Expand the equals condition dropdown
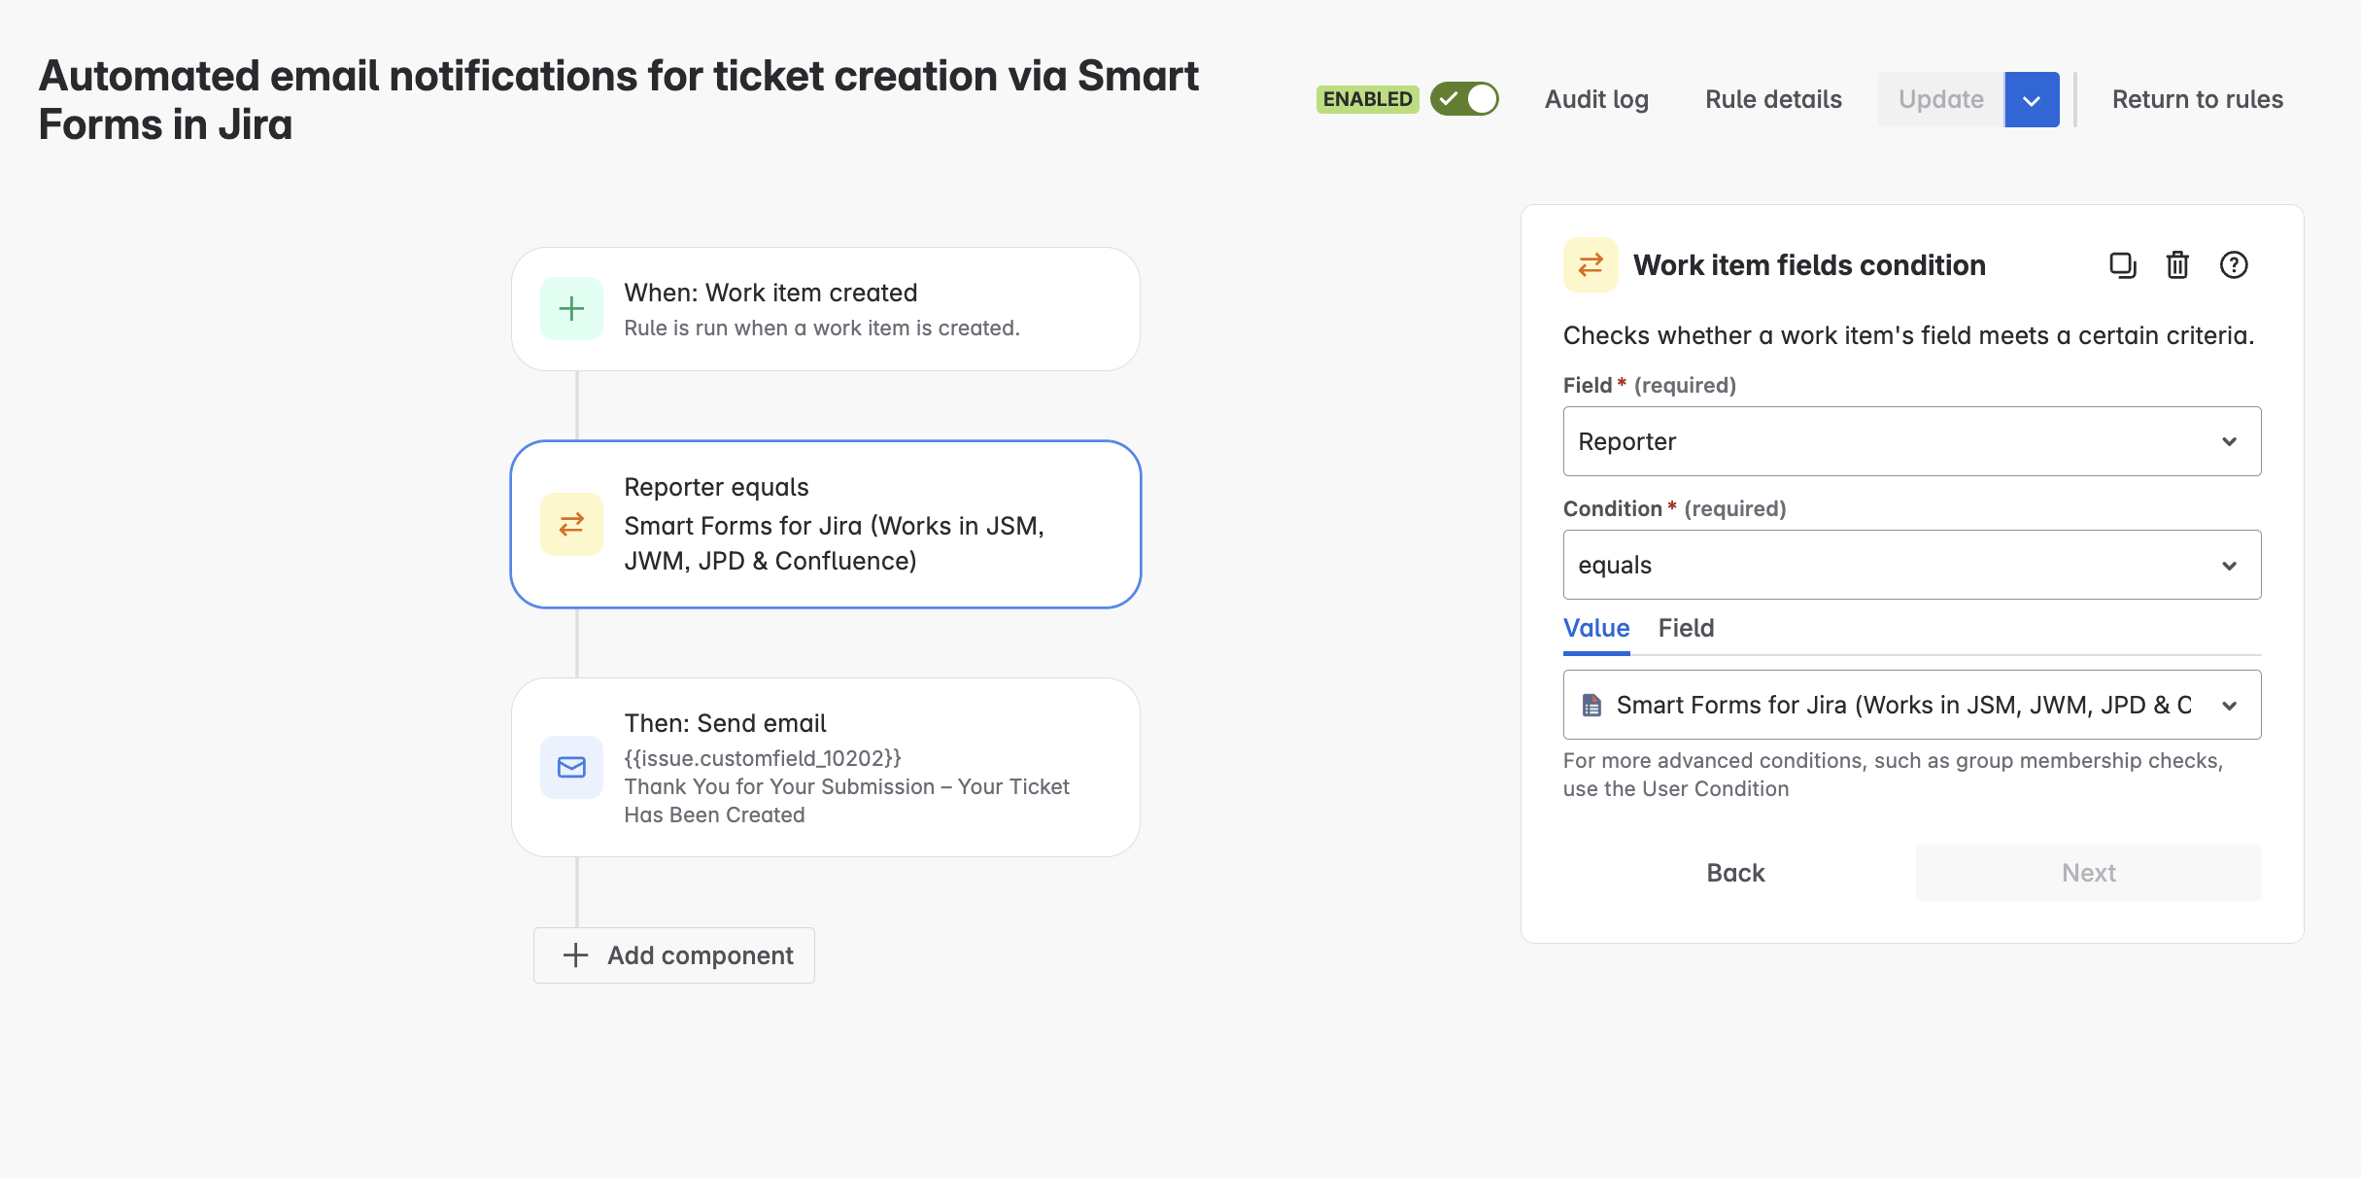The image size is (2361, 1178). click(1911, 565)
